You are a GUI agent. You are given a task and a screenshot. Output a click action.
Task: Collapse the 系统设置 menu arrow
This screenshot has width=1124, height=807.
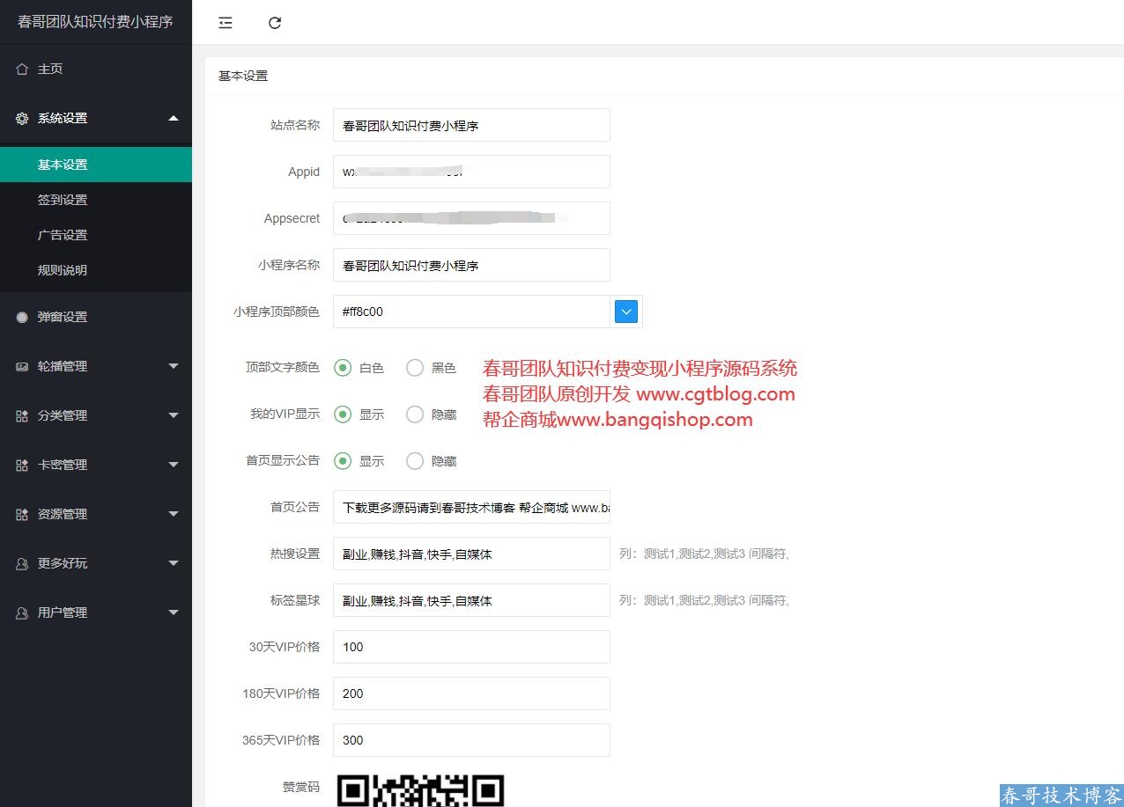coord(174,118)
